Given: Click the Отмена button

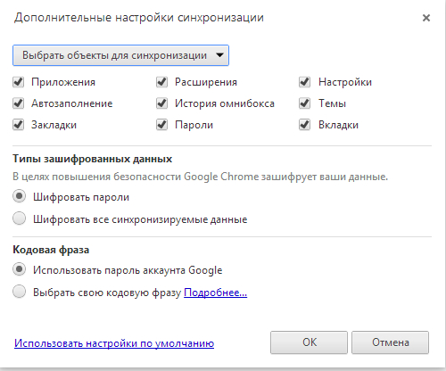Looking at the screenshot, I should coord(390,342).
